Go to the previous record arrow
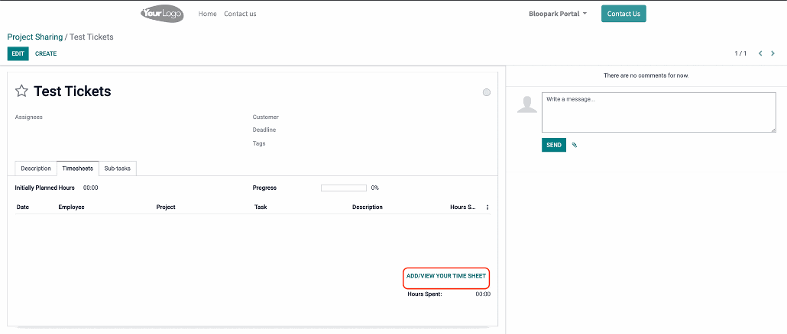787x334 pixels. 760,53
